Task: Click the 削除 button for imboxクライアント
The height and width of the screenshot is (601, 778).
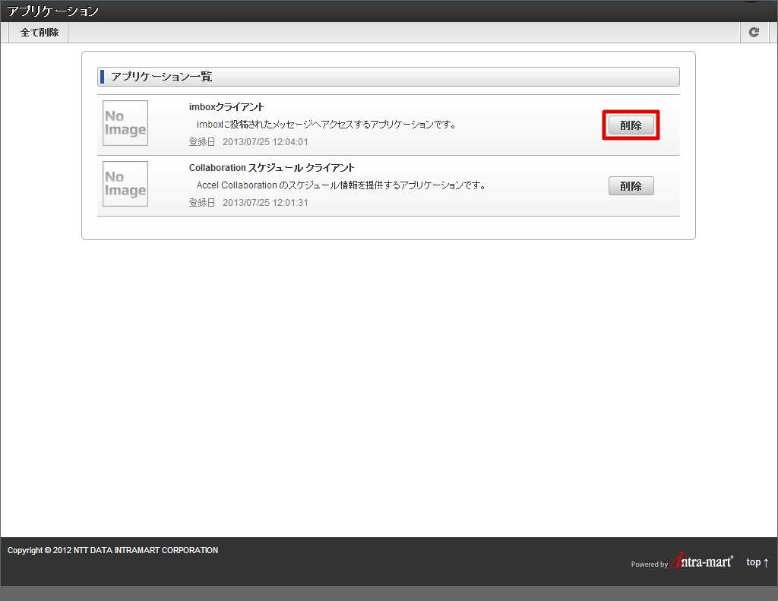Action: 631,124
